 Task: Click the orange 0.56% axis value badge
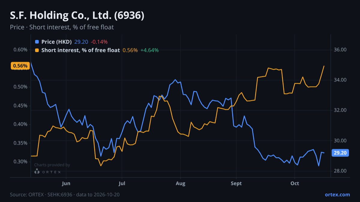pyautogui.click(x=20, y=66)
